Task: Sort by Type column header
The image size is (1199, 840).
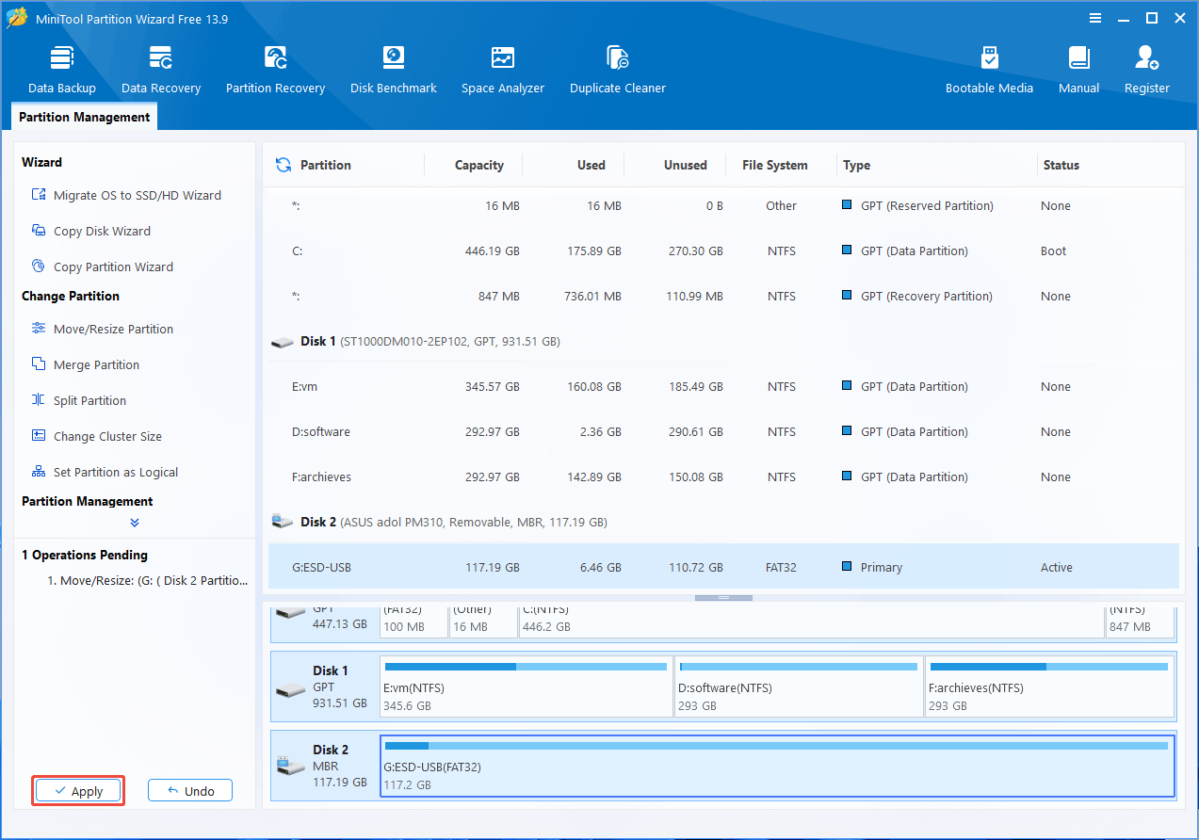Action: (x=856, y=165)
